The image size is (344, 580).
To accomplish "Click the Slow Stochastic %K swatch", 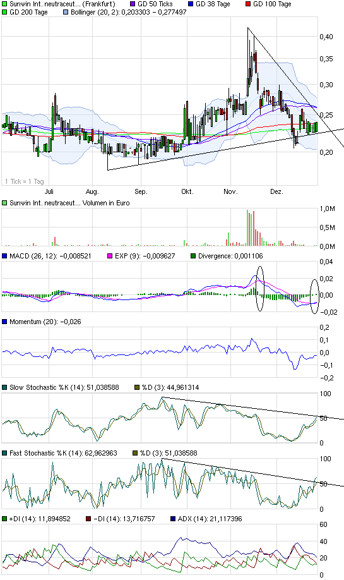I will (4, 388).
